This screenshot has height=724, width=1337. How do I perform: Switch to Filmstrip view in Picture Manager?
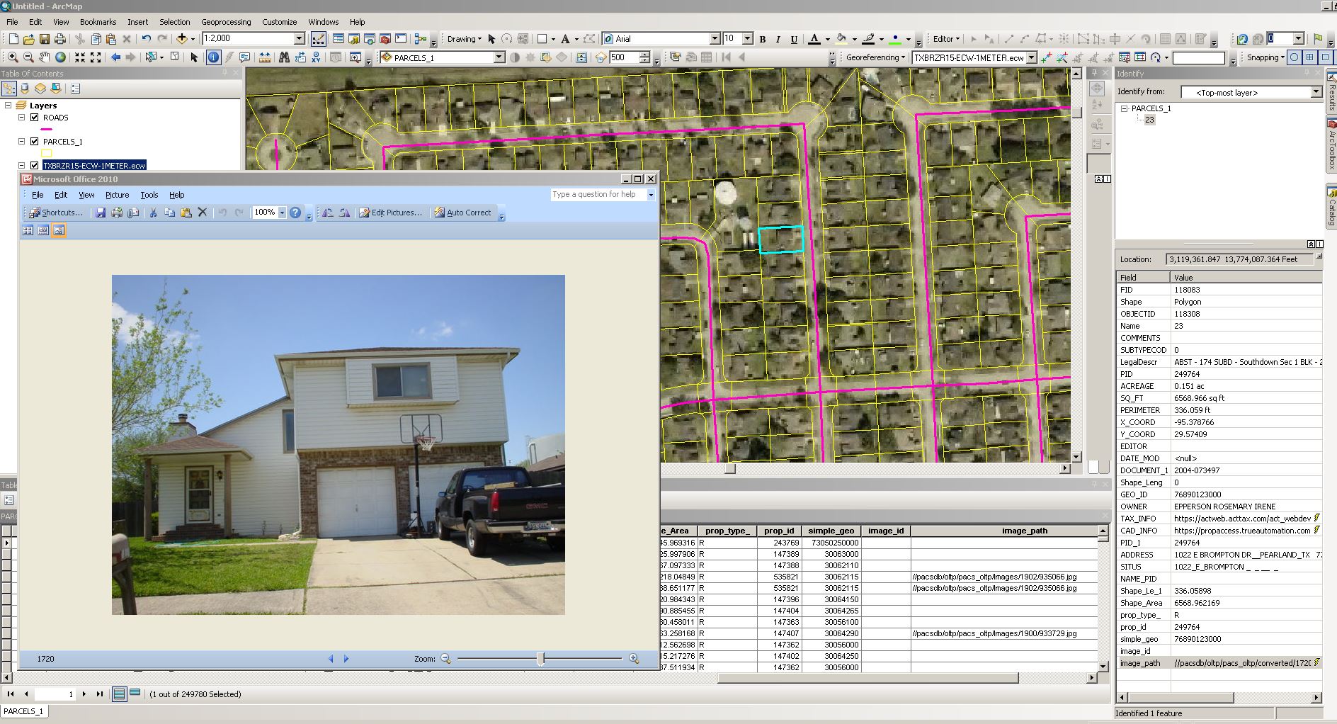[43, 230]
